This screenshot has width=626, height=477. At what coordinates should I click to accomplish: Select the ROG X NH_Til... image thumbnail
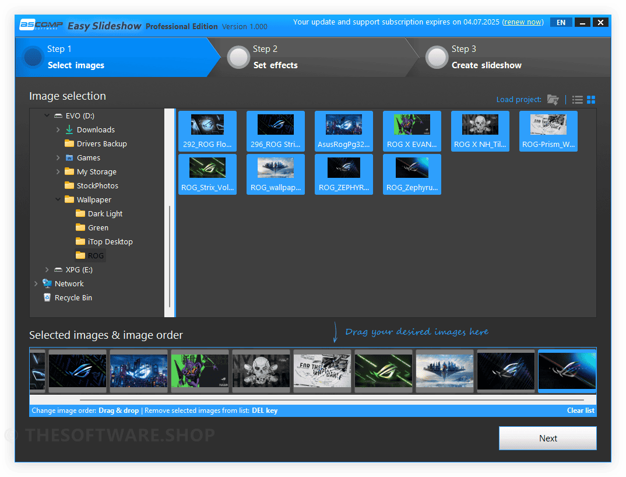(x=480, y=131)
